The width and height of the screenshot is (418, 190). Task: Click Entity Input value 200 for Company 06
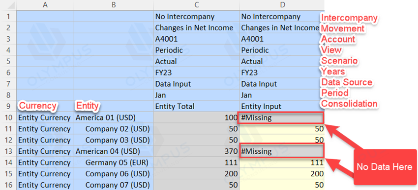(x=282, y=174)
